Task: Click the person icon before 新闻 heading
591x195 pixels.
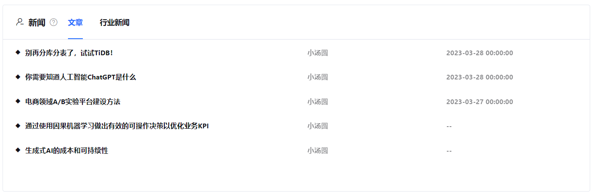Action: pyautogui.click(x=20, y=22)
